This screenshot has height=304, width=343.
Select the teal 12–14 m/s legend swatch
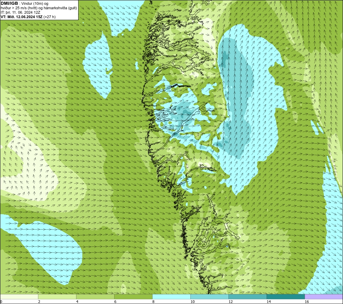pos(248,296)
